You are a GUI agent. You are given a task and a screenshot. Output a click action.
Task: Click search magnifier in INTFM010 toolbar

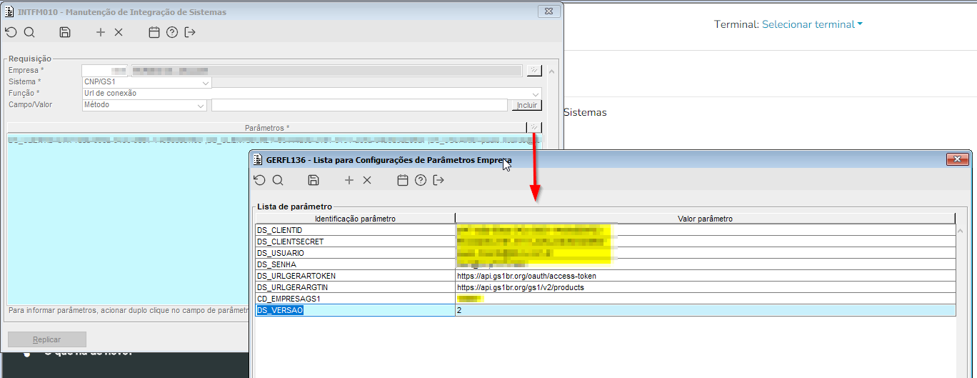[x=29, y=32]
